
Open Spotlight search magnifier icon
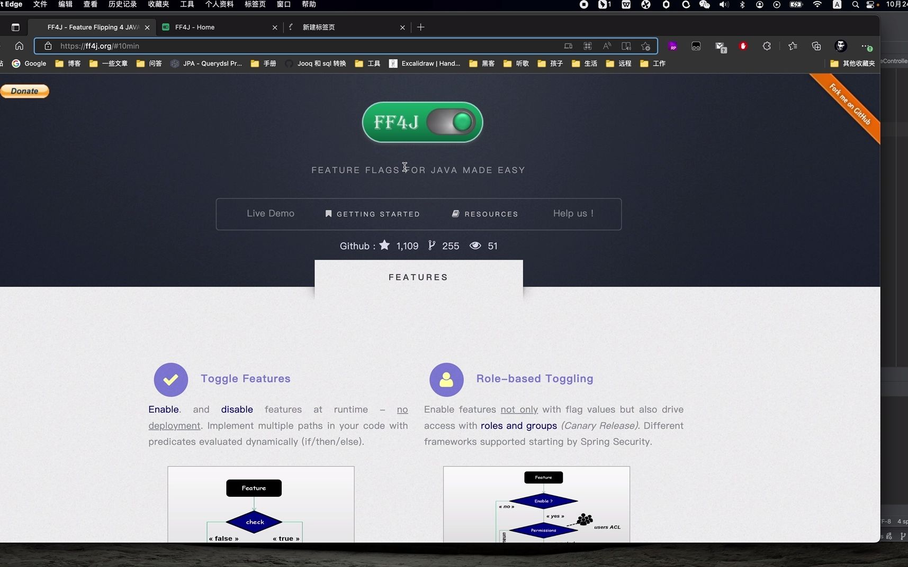click(x=855, y=4)
